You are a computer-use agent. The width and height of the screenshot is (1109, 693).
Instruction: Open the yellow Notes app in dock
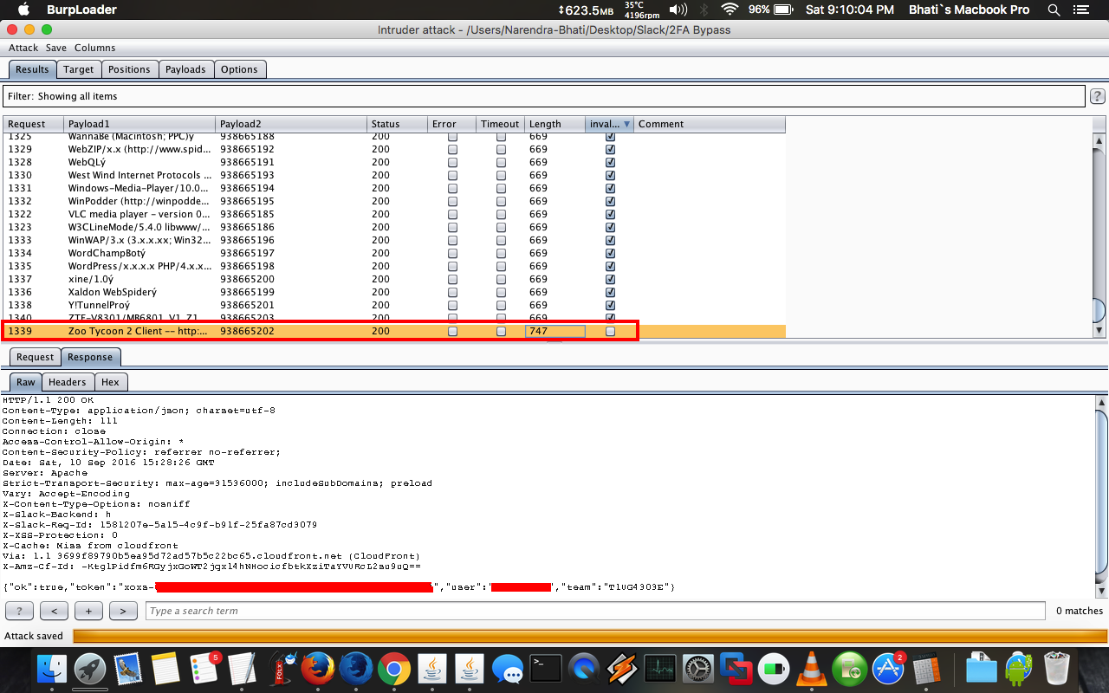pyautogui.click(x=165, y=669)
